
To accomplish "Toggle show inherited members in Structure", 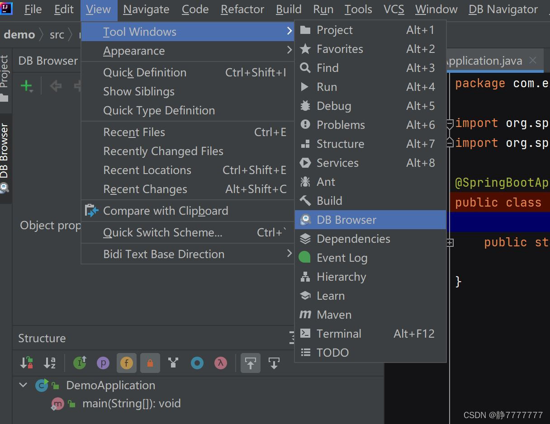I will 80,363.
